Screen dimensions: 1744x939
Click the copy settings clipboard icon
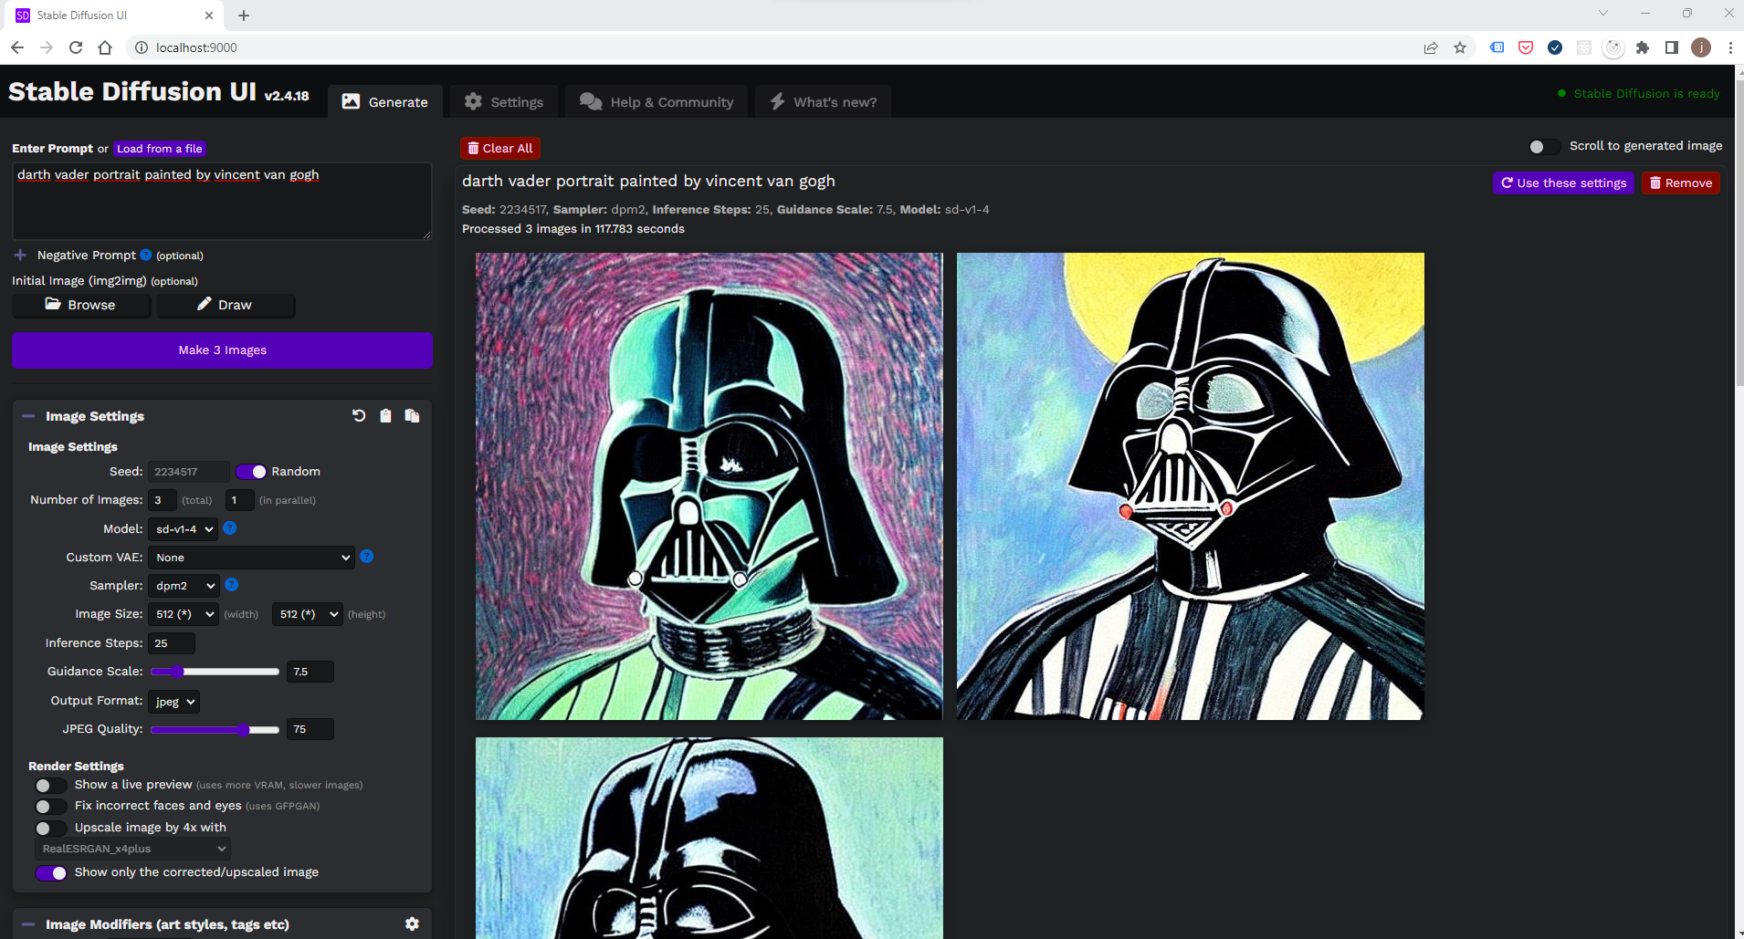pyautogui.click(x=385, y=416)
